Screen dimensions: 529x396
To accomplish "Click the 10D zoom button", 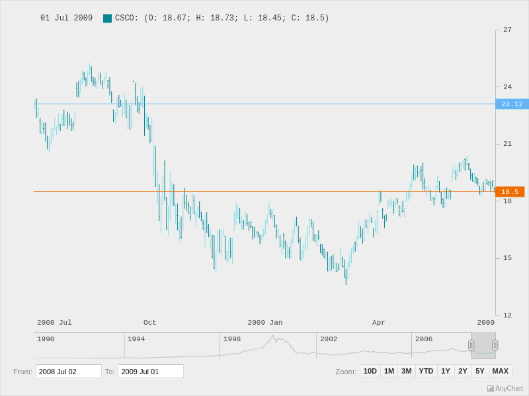I will 370,371.
